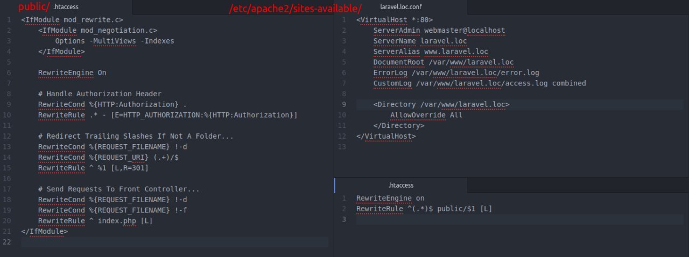Image resolution: width=689 pixels, height=257 pixels.
Task: Click line number 13 in laravel.loc.conf gutter
Action: [x=342, y=147]
